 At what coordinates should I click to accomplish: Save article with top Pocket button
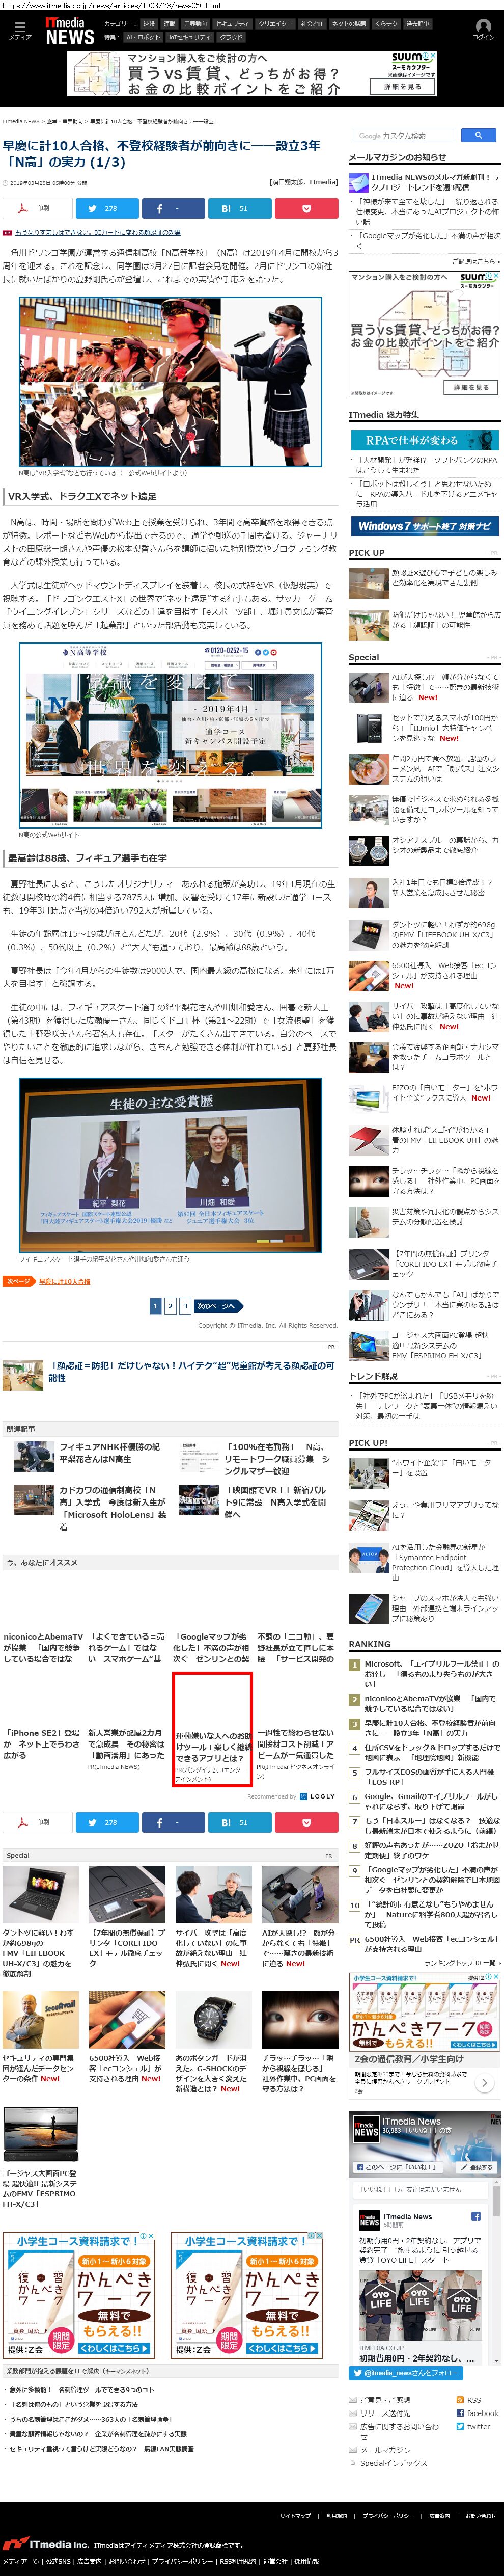click(305, 209)
